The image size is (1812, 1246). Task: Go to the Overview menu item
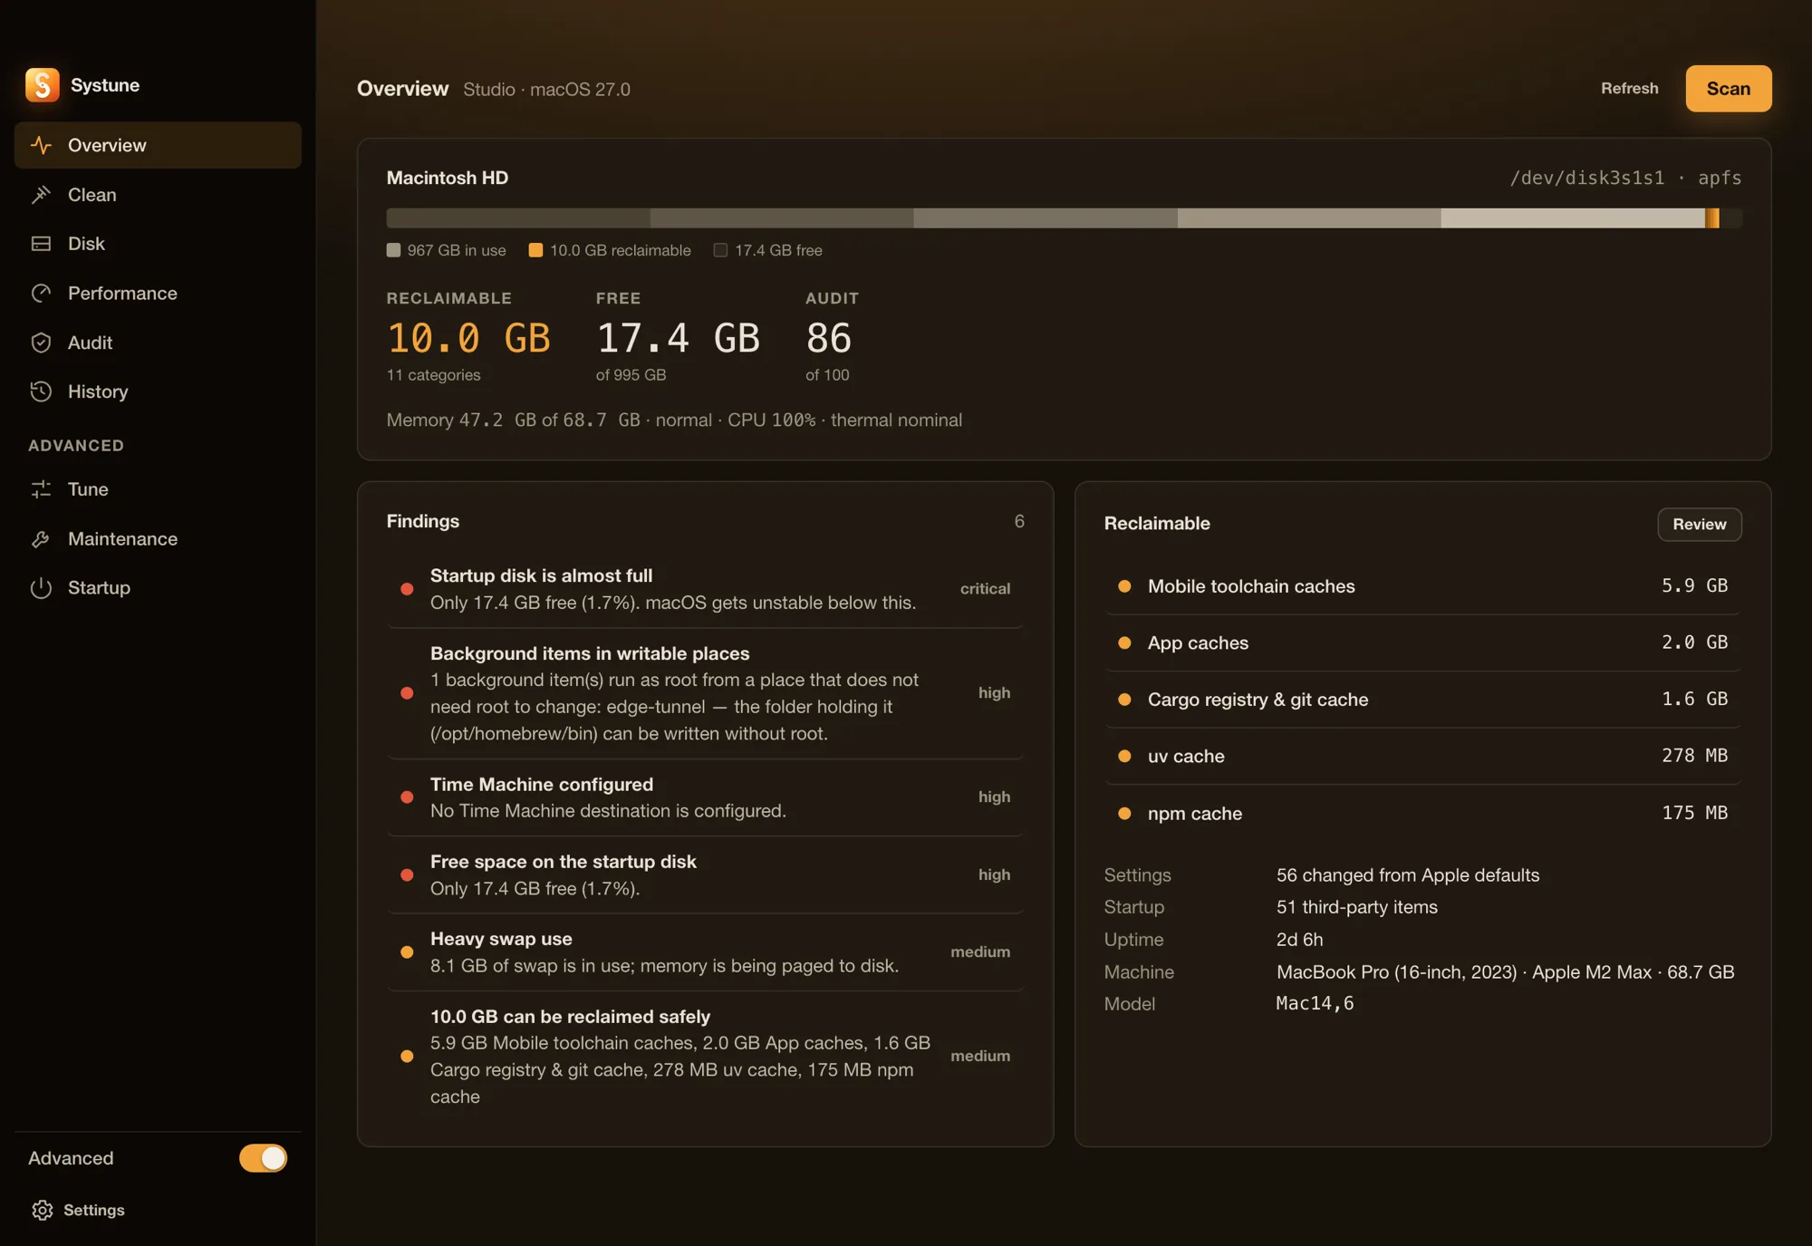pos(158,145)
